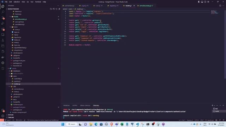Switch to the errorBoundary.js editor tab

145,6
